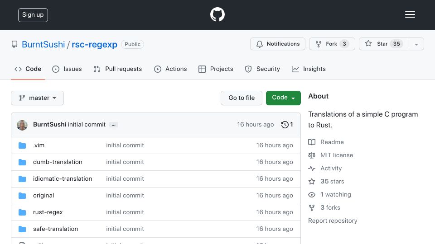Viewport: 435px width, 244px height.
Task: Click the eye icon beside 1 watching
Action: click(312, 195)
